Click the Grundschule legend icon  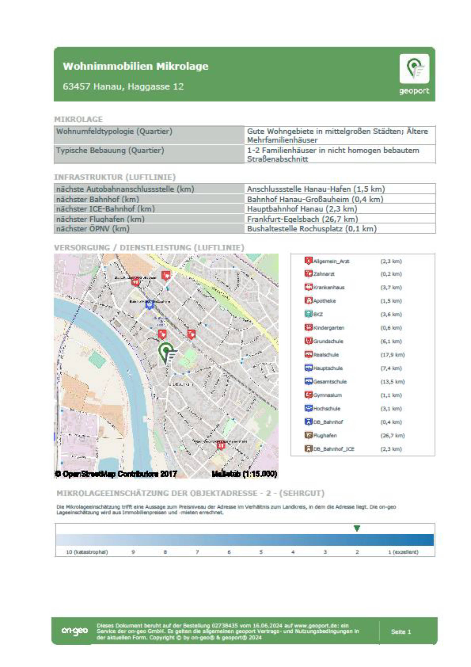coord(308,341)
